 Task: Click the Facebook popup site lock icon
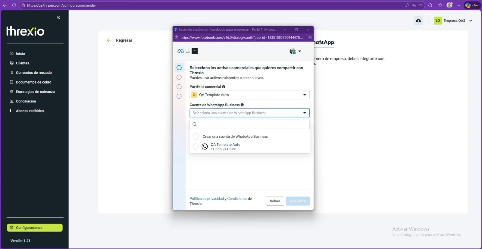pyautogui.click(x=177, y=38)
